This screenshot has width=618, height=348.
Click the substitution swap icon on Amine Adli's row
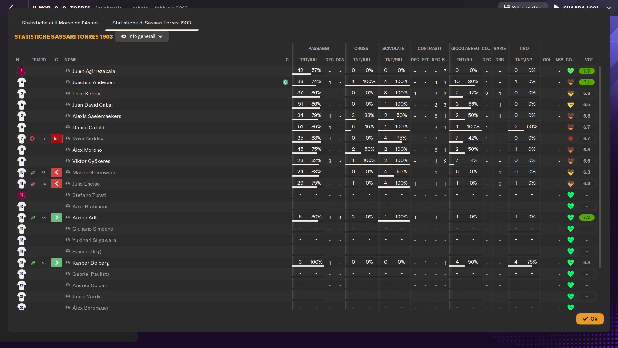[33, 218]
